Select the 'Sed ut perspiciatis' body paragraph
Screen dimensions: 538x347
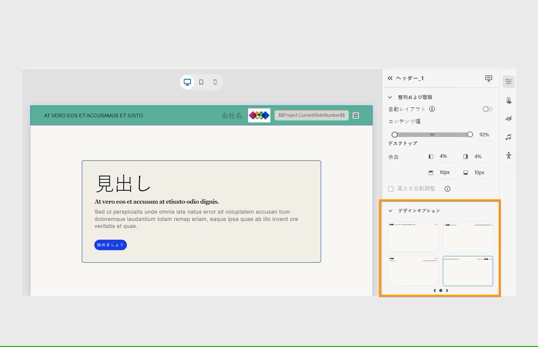(x=196, y=219)
